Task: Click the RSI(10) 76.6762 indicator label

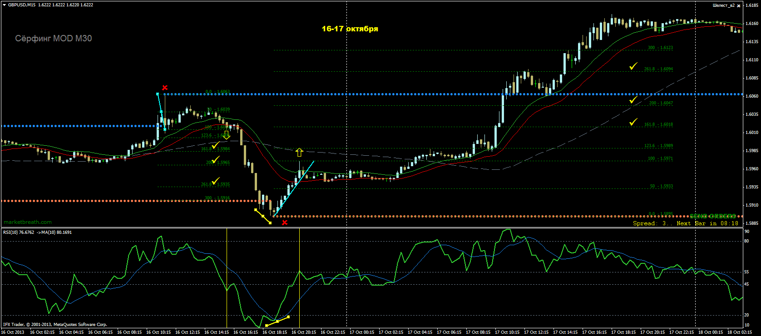Action: pyautogui.click(x=37, y=232)
